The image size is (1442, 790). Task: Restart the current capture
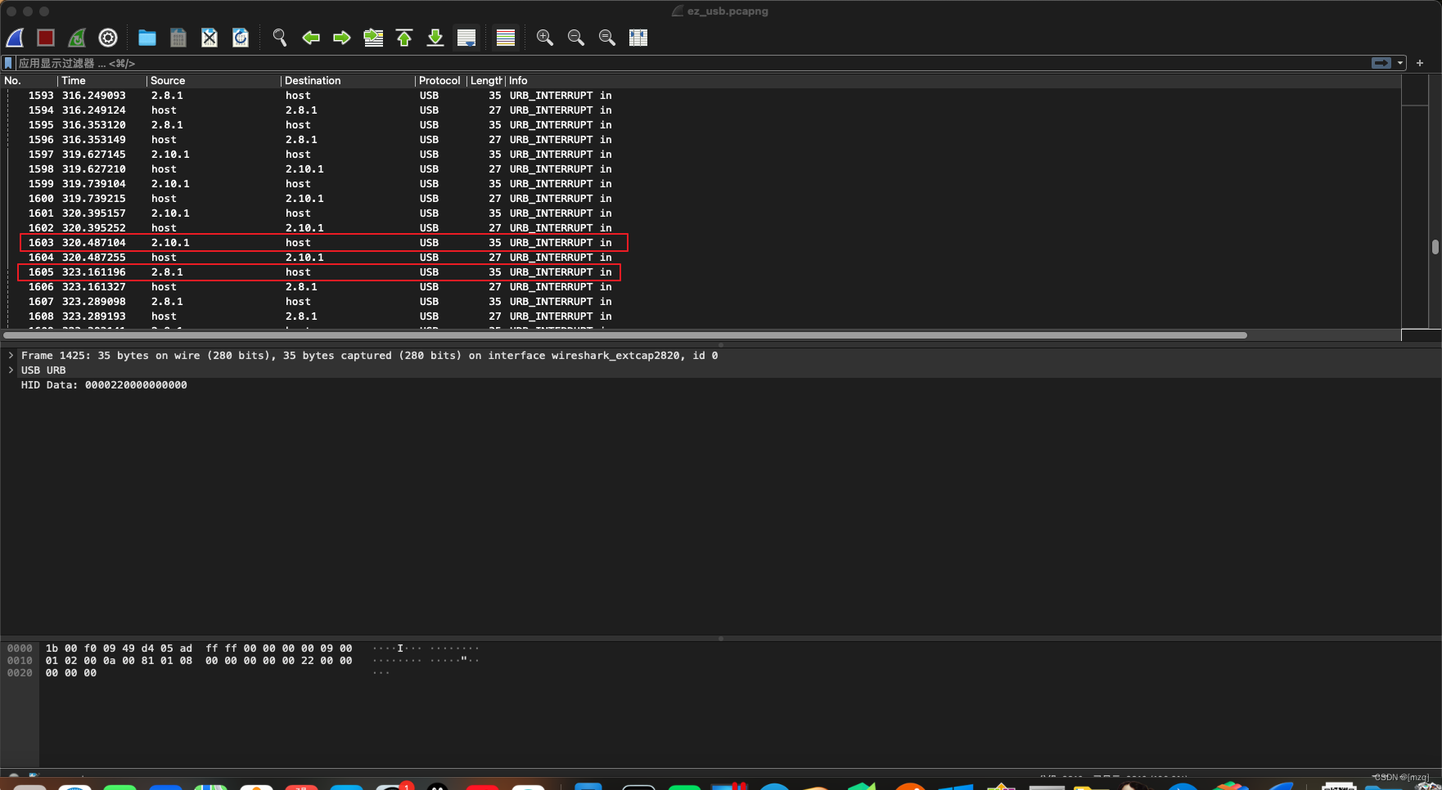point(77,38)
